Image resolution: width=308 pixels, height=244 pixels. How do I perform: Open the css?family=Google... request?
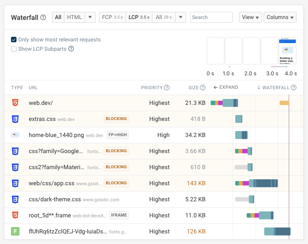point(154,151)
